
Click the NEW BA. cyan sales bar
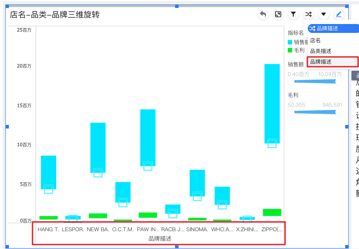click(98, 148)
